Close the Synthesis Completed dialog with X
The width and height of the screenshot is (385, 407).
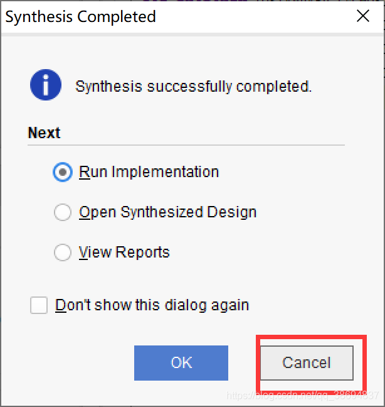(x=362, y=16)
